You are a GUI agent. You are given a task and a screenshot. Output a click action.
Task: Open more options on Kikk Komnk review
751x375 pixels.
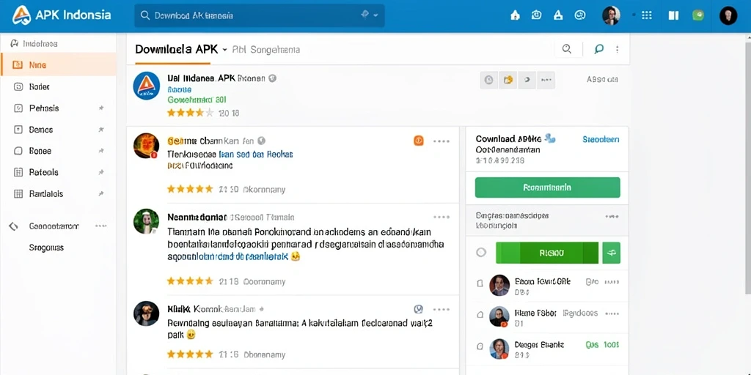(441, 309)
